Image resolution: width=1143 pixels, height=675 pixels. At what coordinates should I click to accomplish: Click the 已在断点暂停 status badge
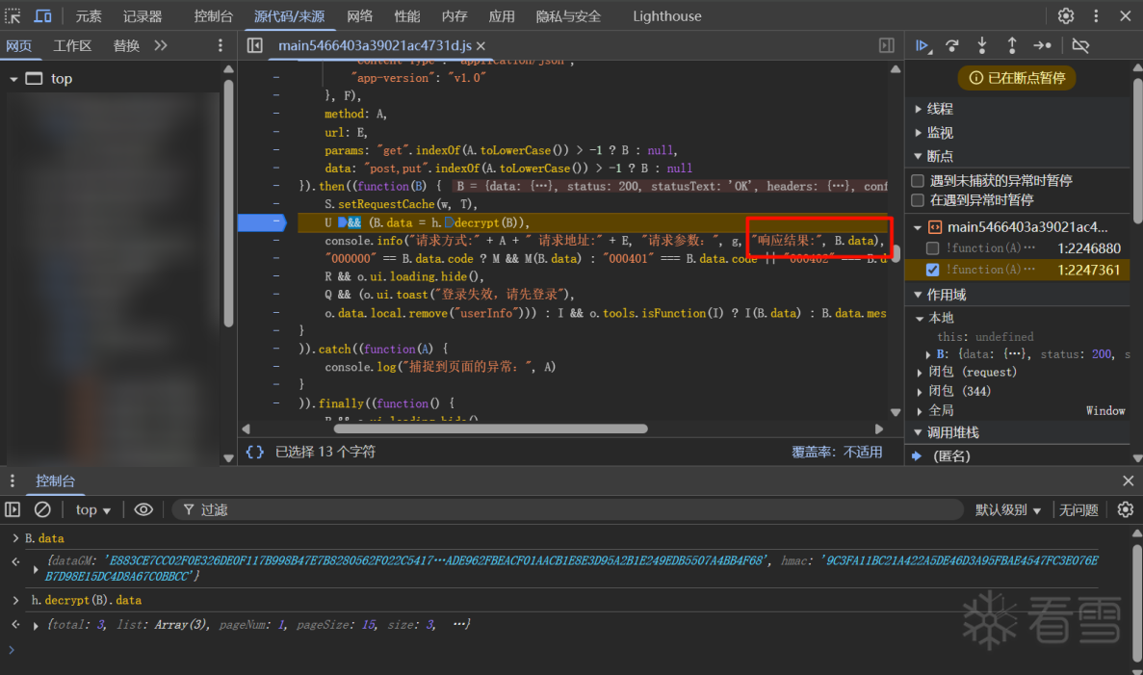click(x=1017, y=78)
